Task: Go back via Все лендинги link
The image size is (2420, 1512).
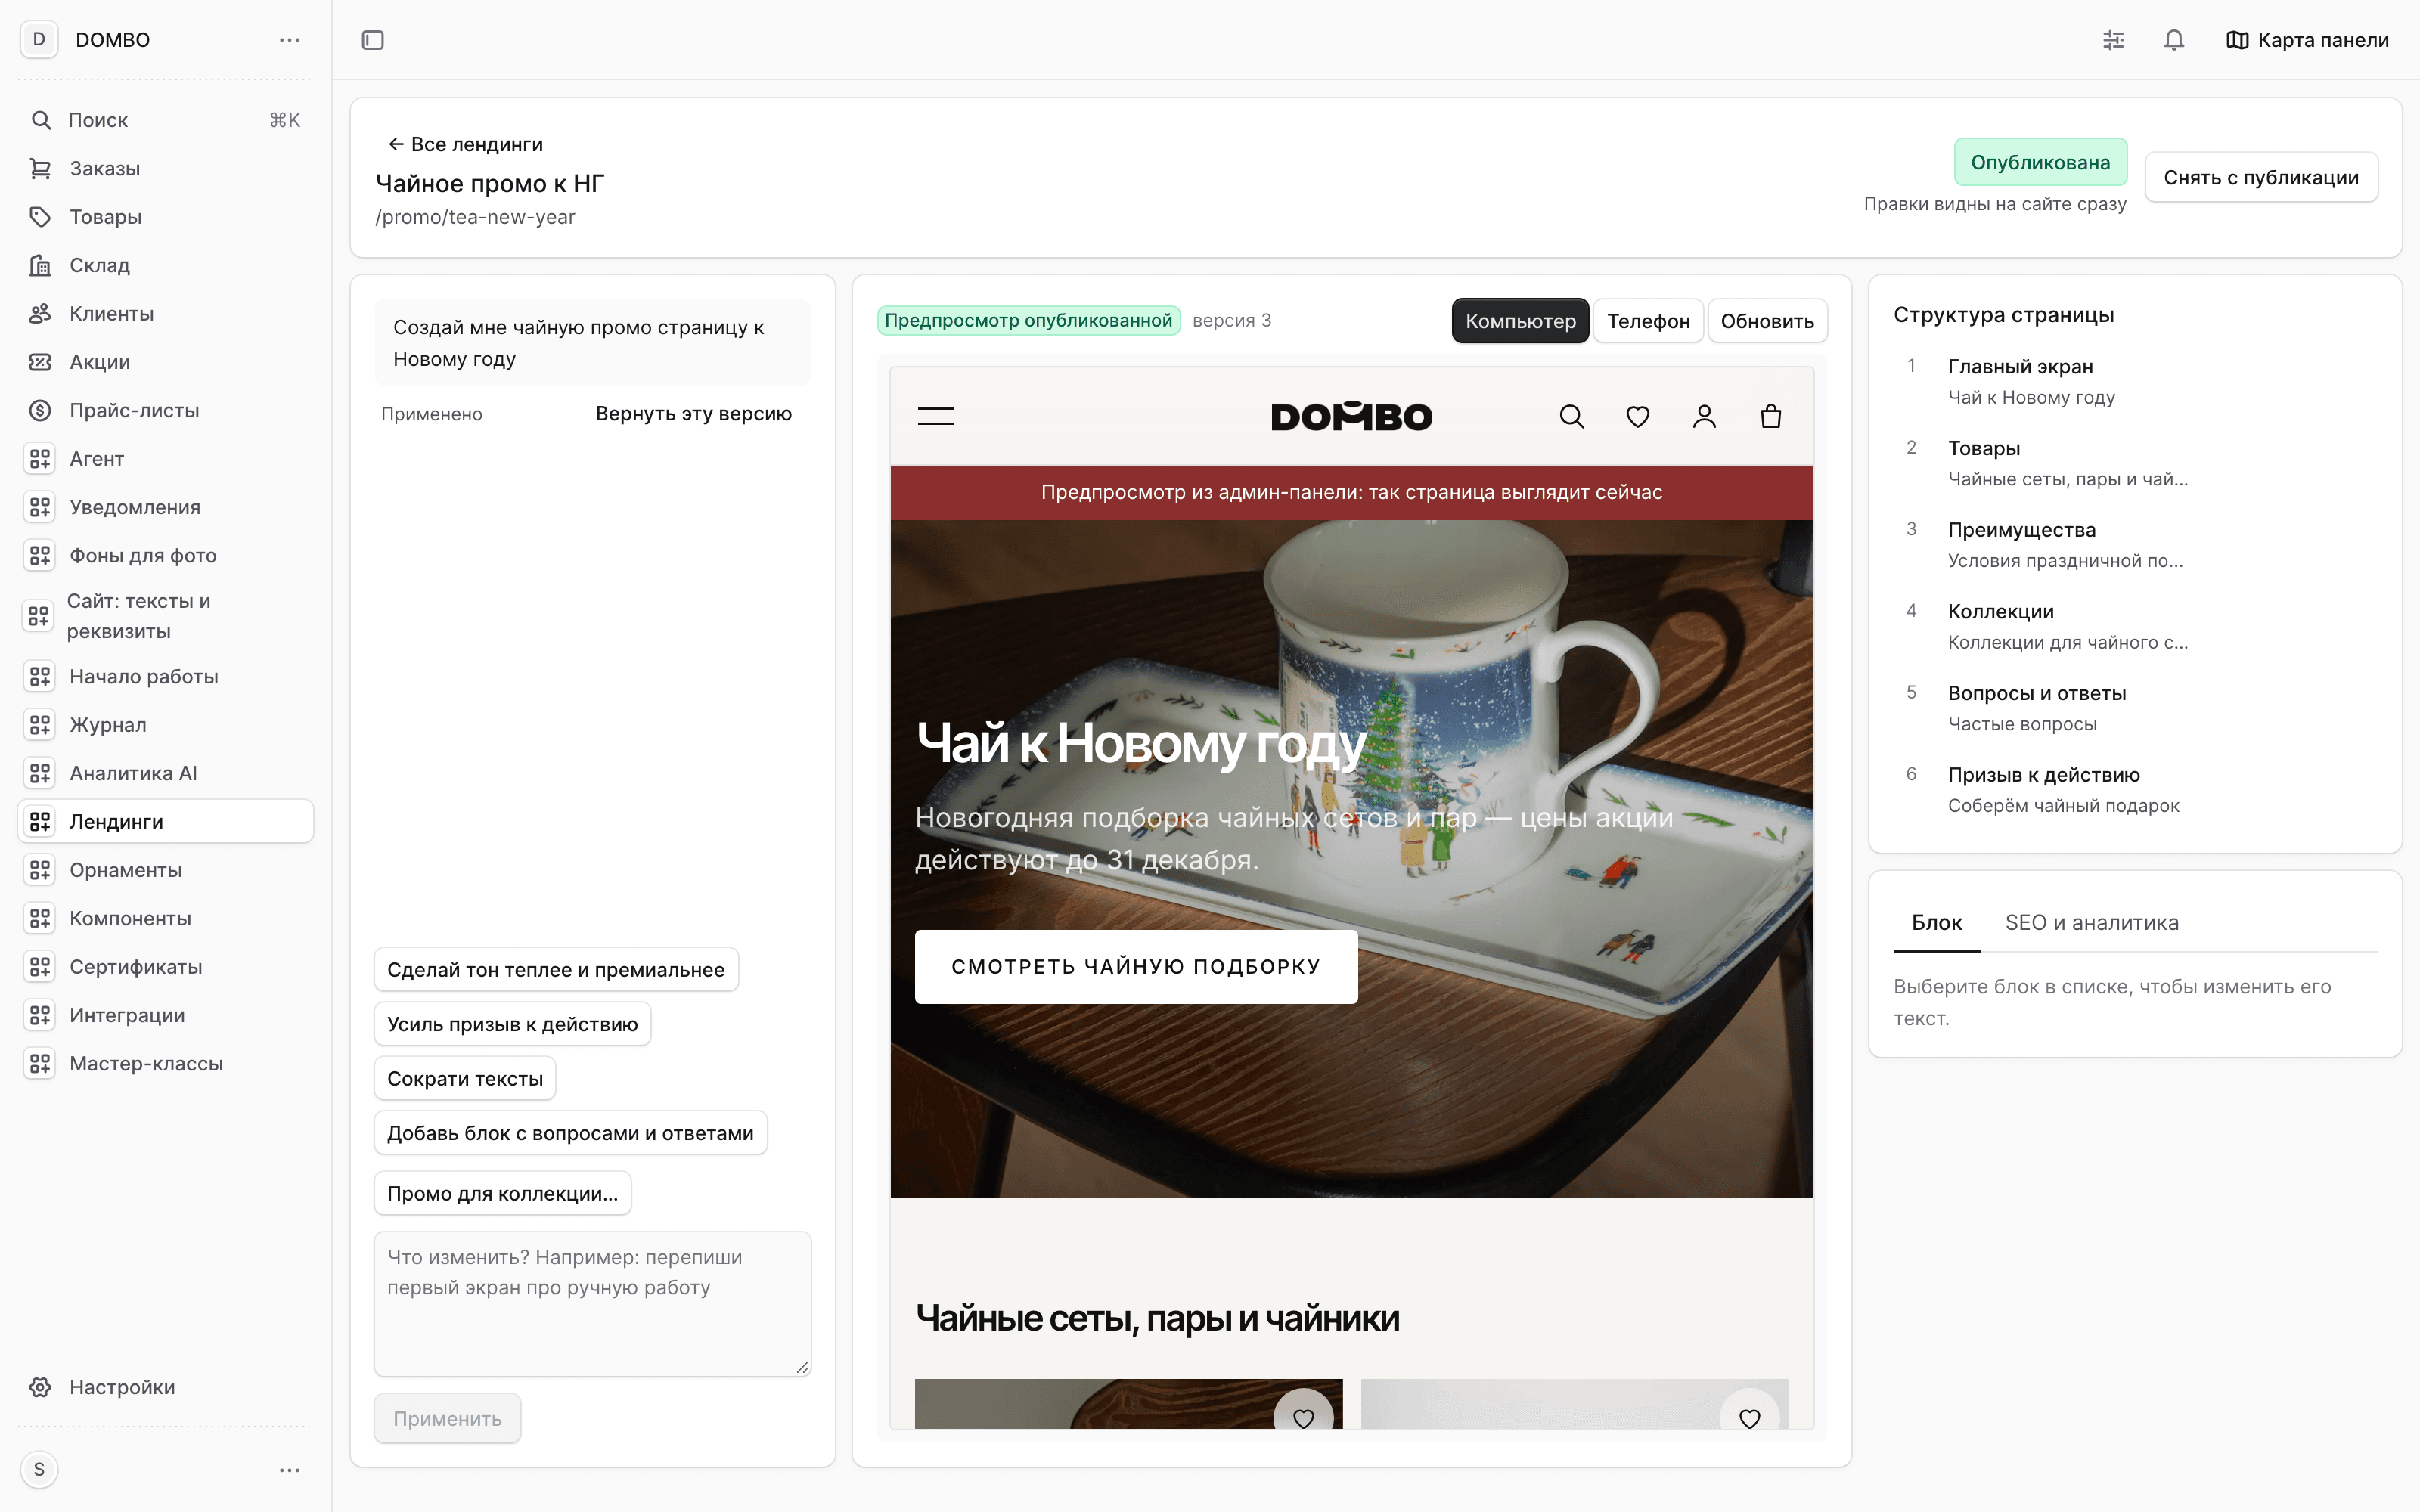Action: (466, 144)
